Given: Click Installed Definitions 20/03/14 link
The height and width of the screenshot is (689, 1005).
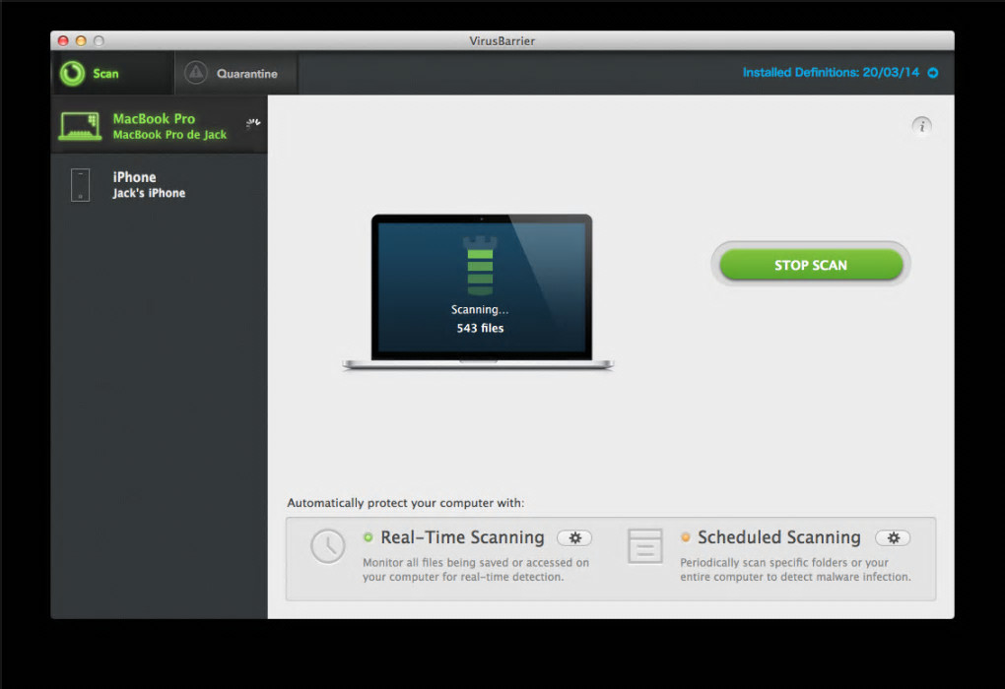Looking at the screenshot, I should (831, 73).
